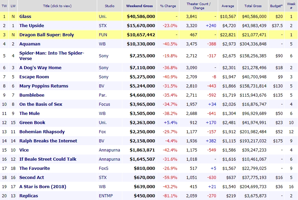This screenshot has width=298, height=200.
Task: View Mary Poppins Returns page
Action: pyautogui.click(x=44, y=86)
